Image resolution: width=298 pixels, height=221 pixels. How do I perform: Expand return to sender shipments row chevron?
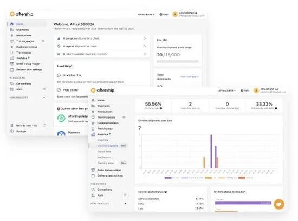145,54
